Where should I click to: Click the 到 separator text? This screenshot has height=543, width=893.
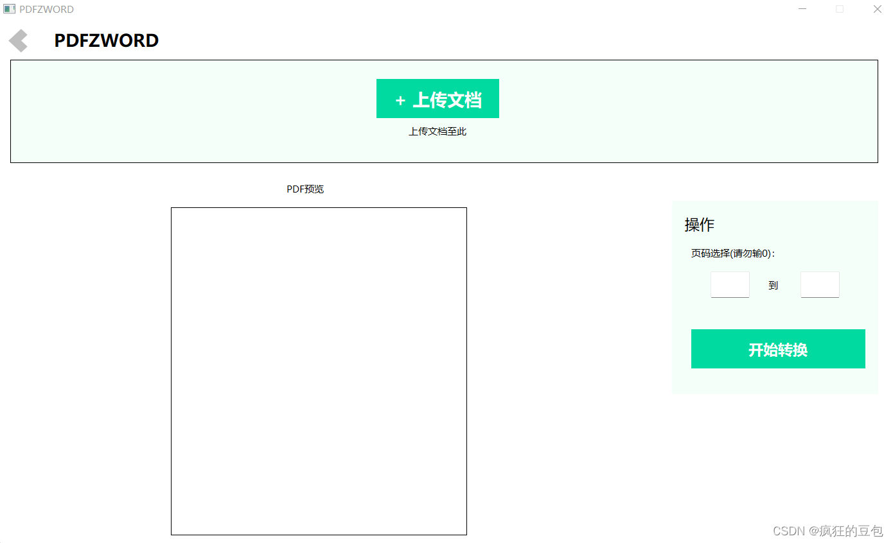(x=774, y=285)
